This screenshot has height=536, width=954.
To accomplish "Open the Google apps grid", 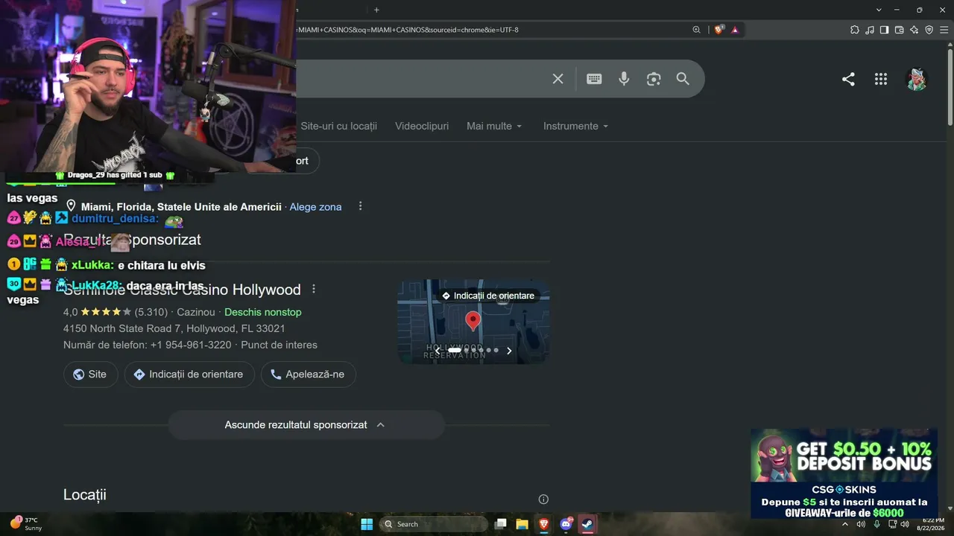I will pyautogui.click(x=881, y=79).
